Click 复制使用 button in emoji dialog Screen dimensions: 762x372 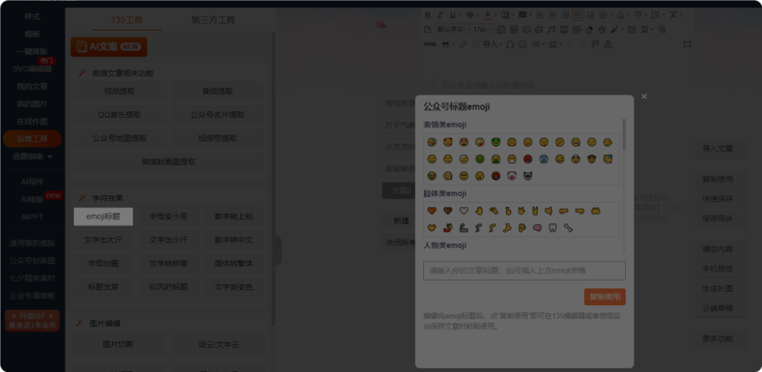pyautogui.click(x=605, y=297)
